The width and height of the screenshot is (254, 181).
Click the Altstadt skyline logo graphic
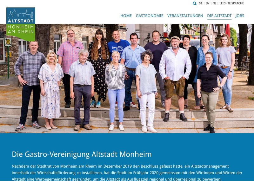[x=21, y=14]
